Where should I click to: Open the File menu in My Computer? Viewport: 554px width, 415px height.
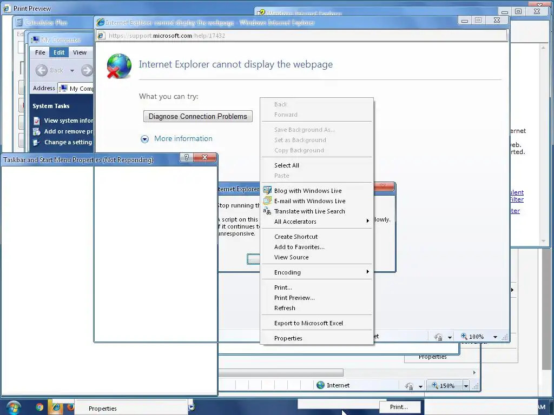pos(40,52)
